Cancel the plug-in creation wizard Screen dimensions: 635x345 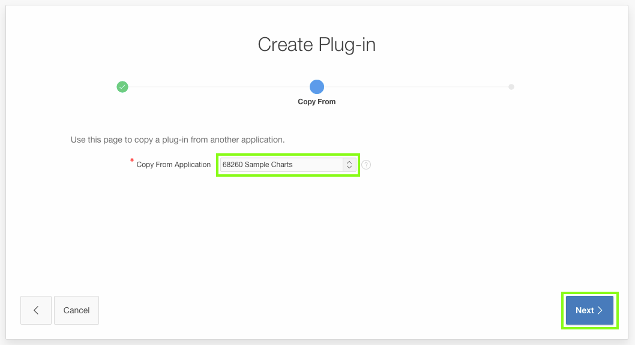pos(76,310)
